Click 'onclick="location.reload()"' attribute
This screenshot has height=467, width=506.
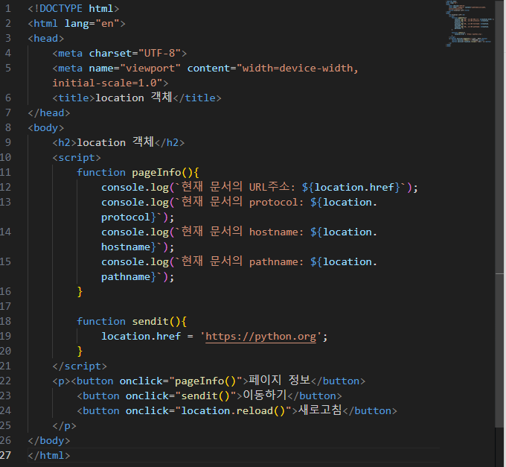[208, 411]
